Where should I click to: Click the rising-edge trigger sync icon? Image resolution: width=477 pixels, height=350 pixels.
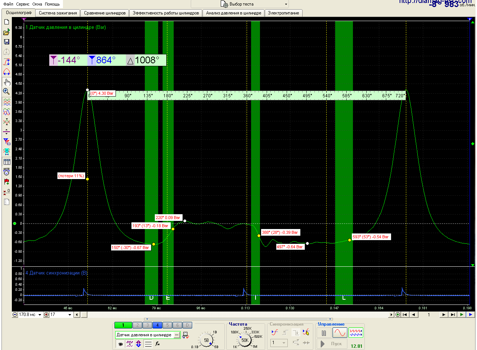coord(274,332)
